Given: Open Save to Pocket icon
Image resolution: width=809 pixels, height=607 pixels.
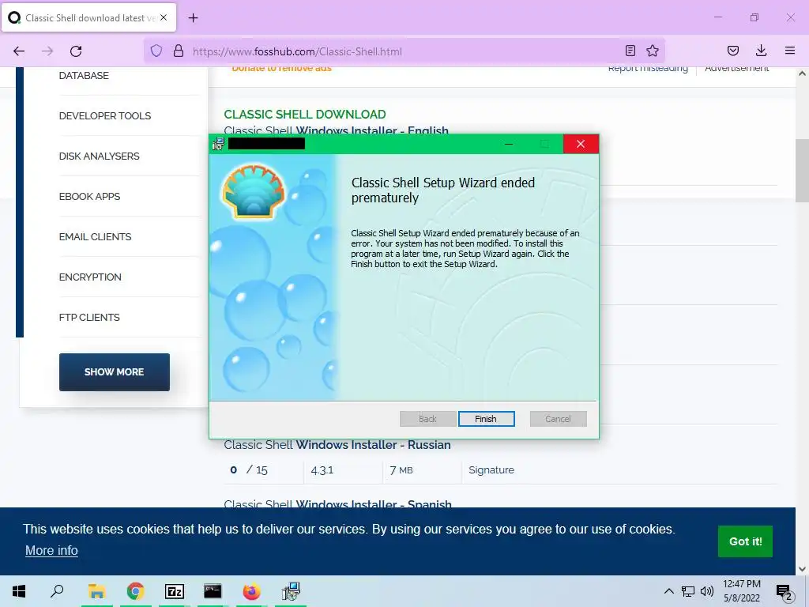Looking at the screenshot, I should (x=732, y=51).
